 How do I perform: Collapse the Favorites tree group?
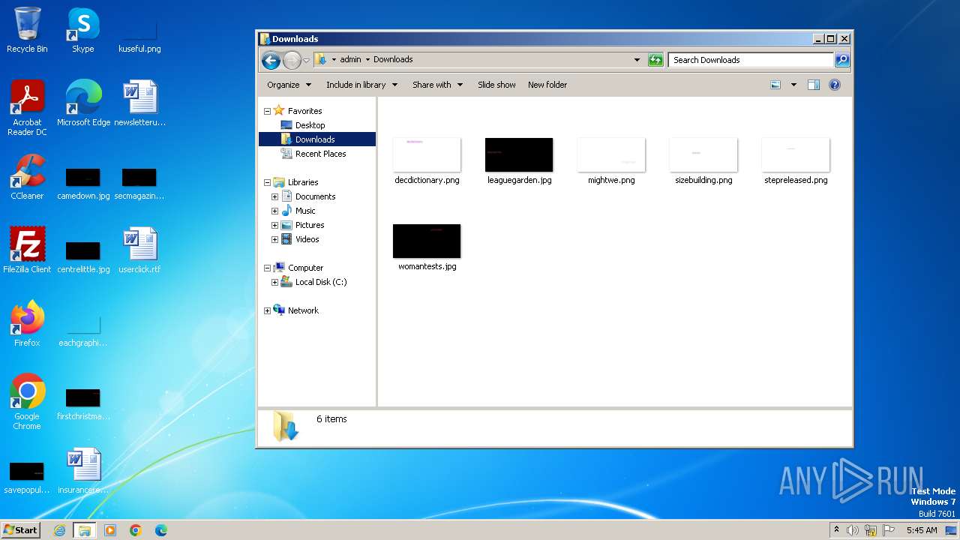[x=267, y=111]
